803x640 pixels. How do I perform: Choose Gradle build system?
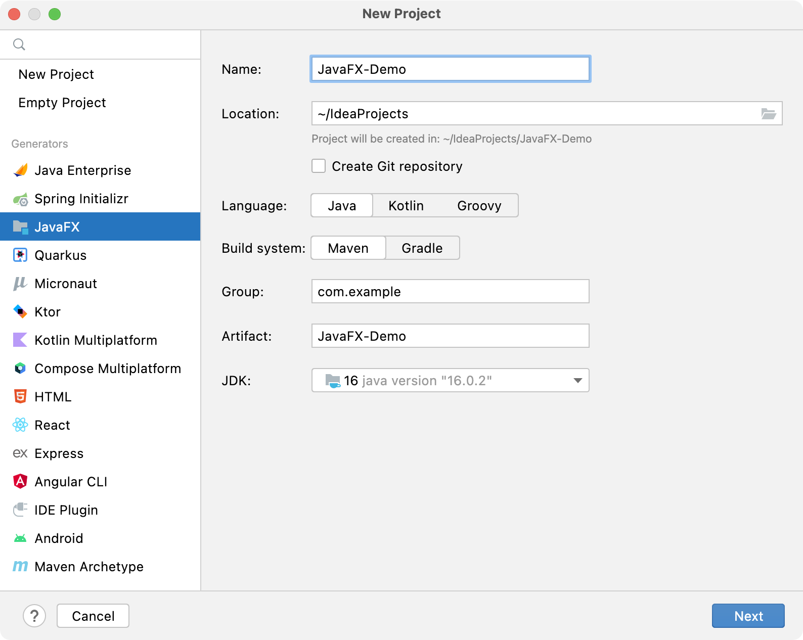tap(422, 248)
